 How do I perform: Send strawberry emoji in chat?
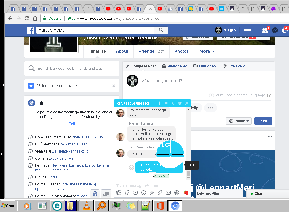tap(186, 193)
